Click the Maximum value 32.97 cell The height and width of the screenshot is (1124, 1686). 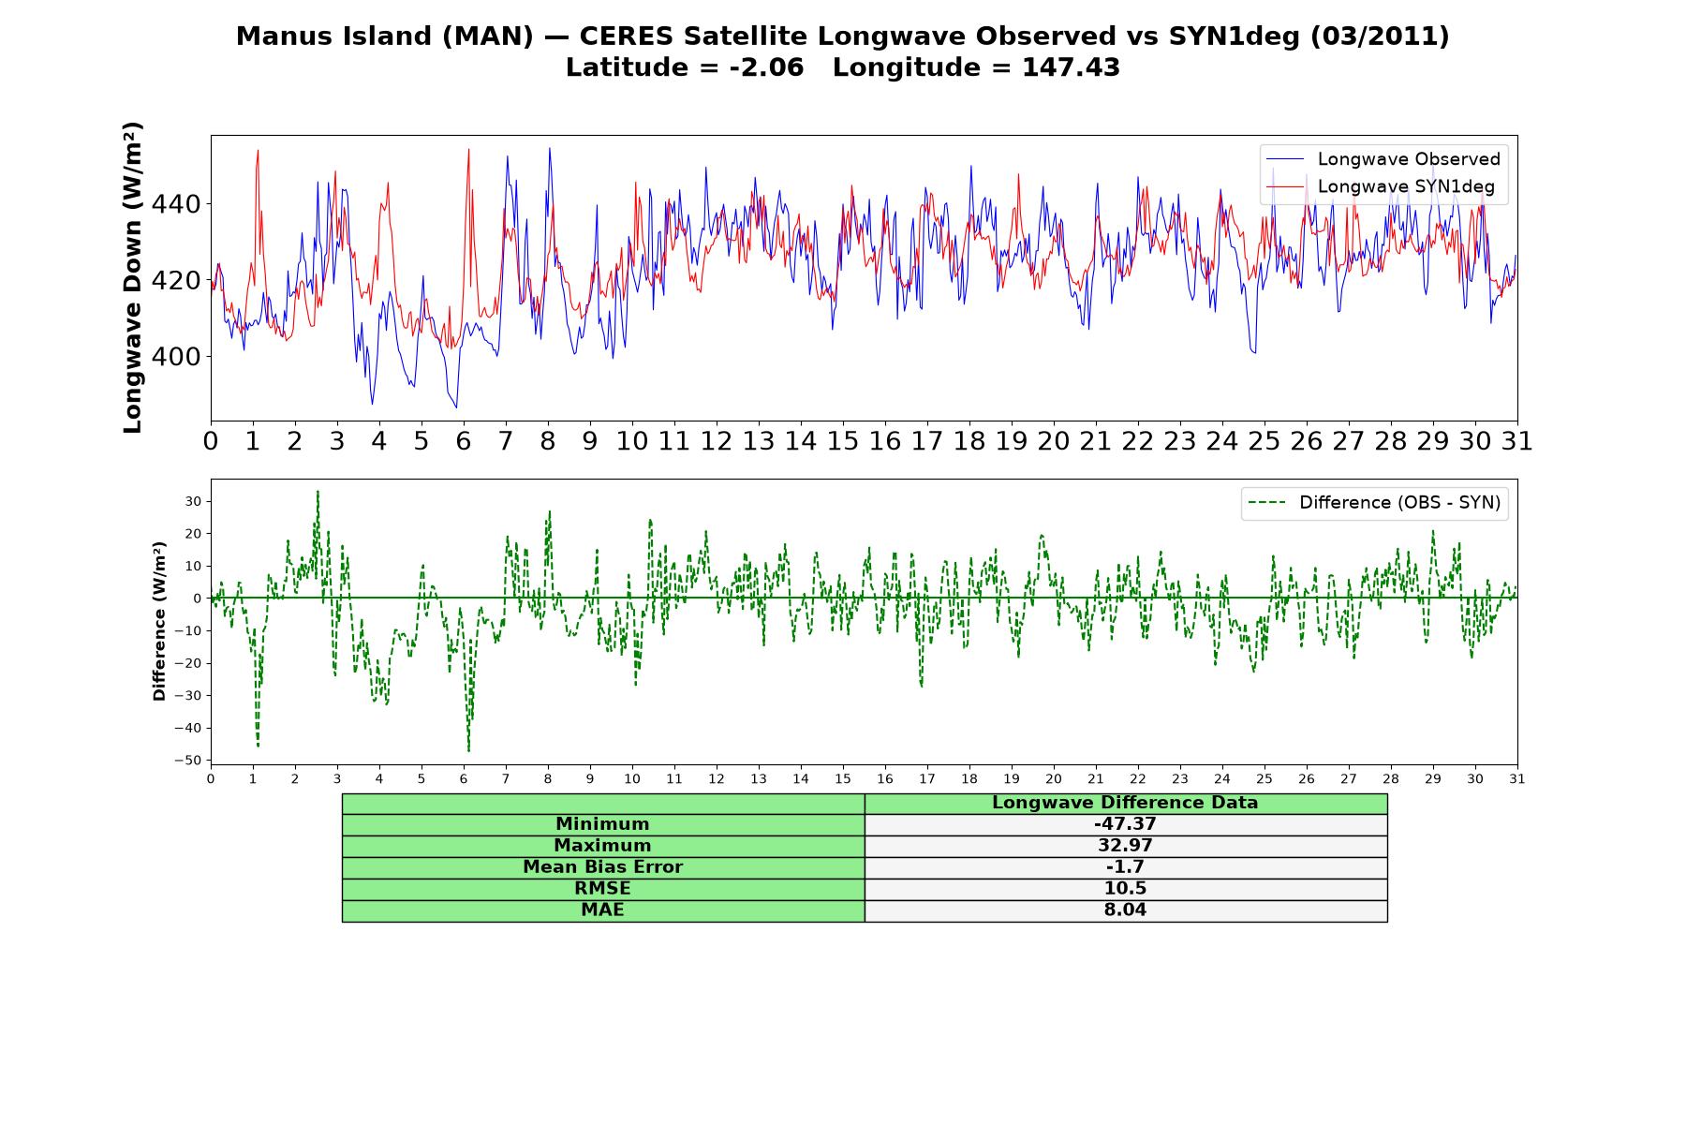[x=1126, y=846]
